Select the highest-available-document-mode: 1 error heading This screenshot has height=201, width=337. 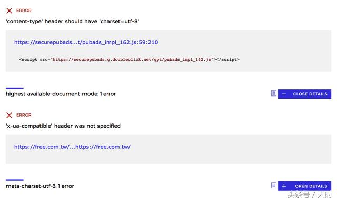[61, 94]
